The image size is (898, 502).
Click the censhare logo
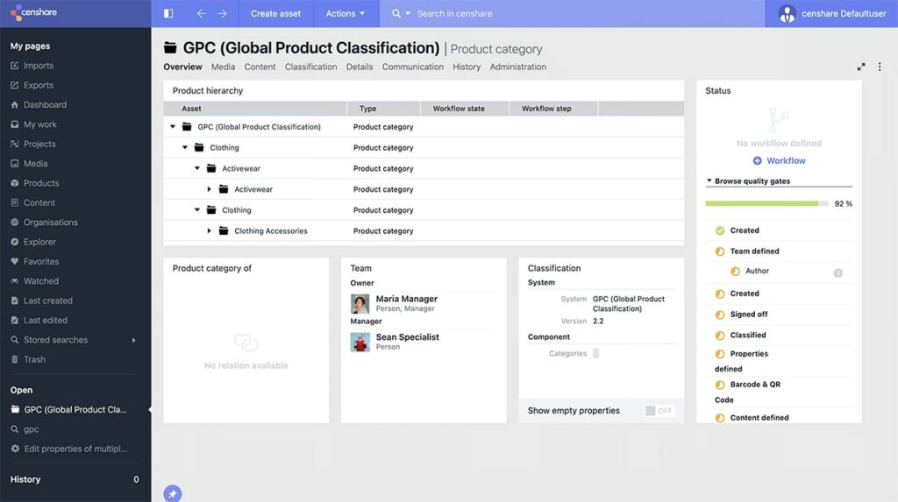click(34, 12)
